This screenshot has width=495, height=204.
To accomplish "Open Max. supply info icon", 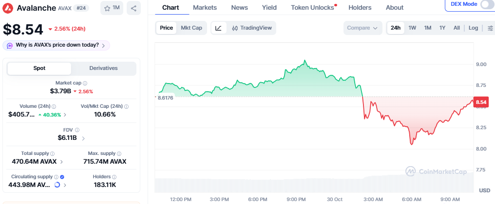I will [x=119, y=153].
